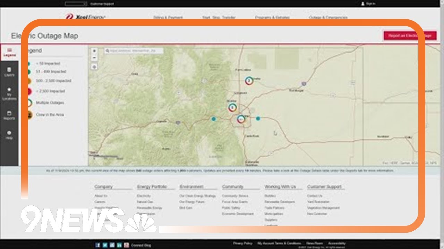Click the Energy Portfolio footer heading
The height and width of the screenshot is (249, 444).
tap(152, 187)
